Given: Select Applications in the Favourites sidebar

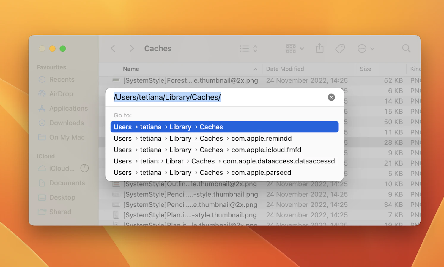Looking at the screenshot, I should [x=68, y=108].
